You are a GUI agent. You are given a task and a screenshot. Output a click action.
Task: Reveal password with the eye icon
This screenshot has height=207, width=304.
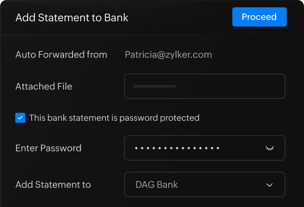coord(269,148)
